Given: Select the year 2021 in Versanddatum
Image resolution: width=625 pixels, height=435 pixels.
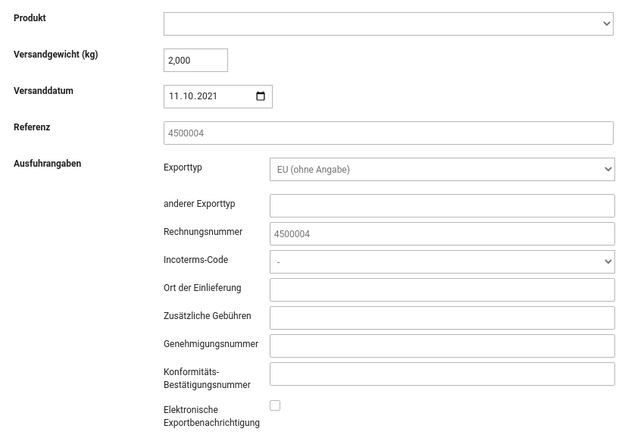Looking at the screenshot, I should pyautogui.click(x=207, y=96).
